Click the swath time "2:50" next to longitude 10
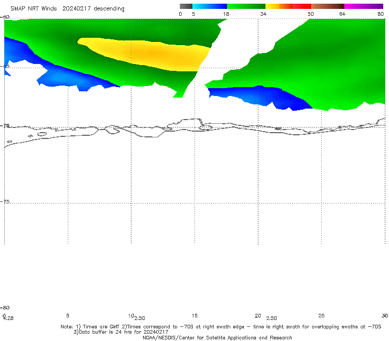 [140, 318]
